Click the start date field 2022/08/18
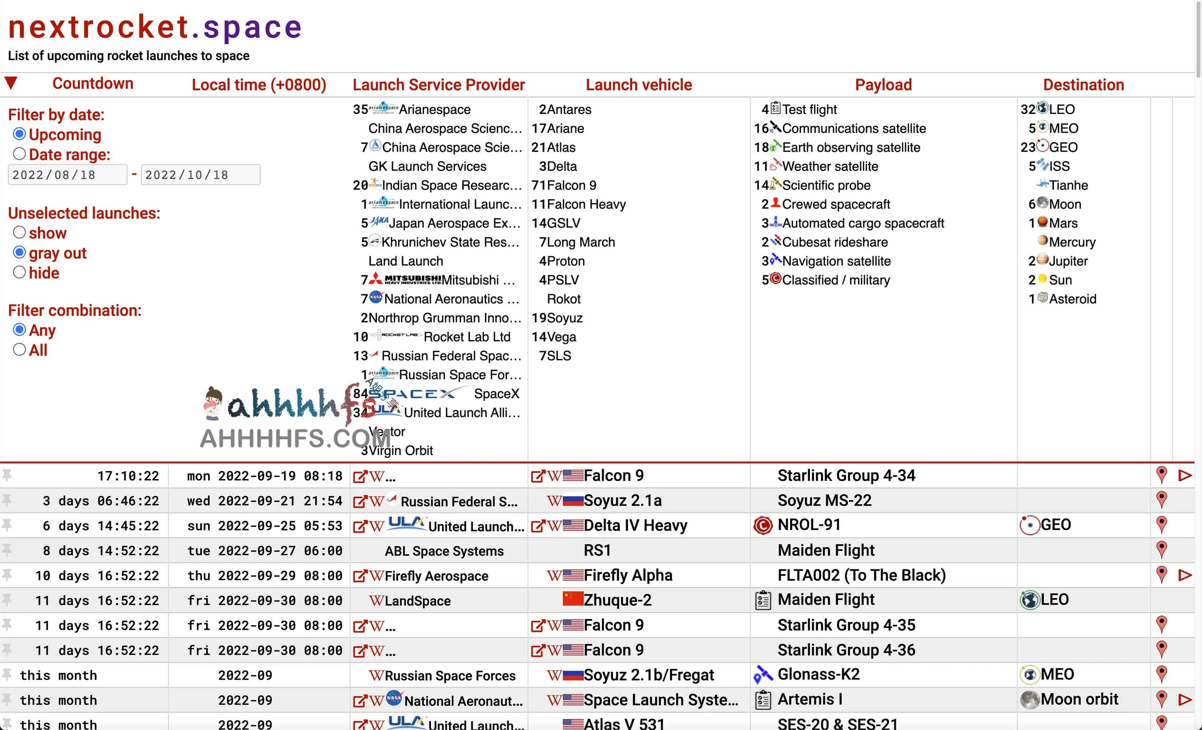Image resolution: width=1202 pixels, height=730 pixels. [67, 175]
